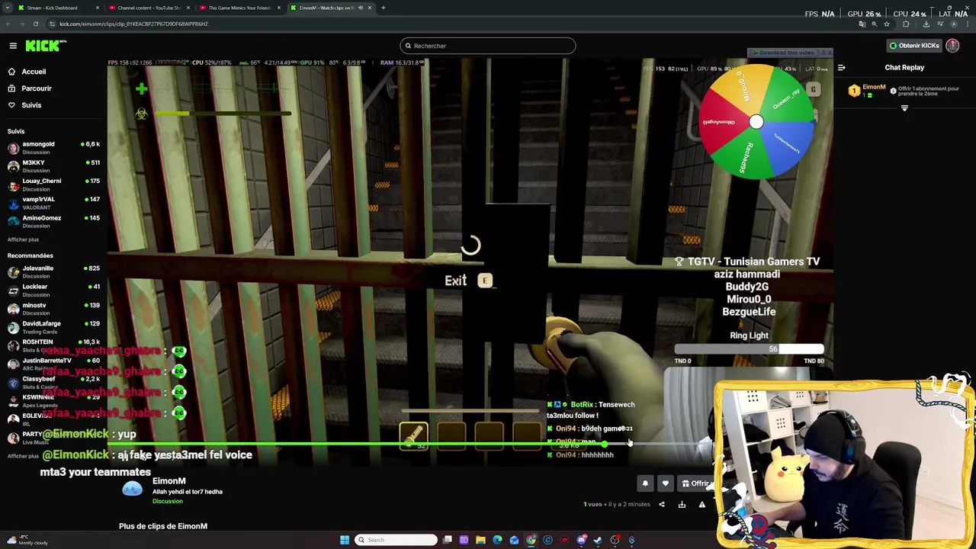
Task: Share the clip with the share icon
Action: tap(661, 504)
